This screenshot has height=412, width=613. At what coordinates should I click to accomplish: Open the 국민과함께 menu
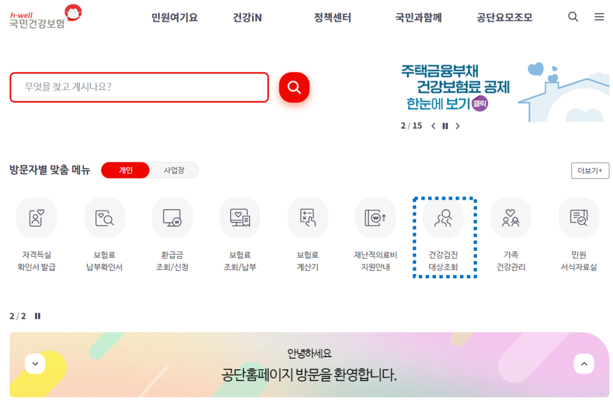click(418, 18)
